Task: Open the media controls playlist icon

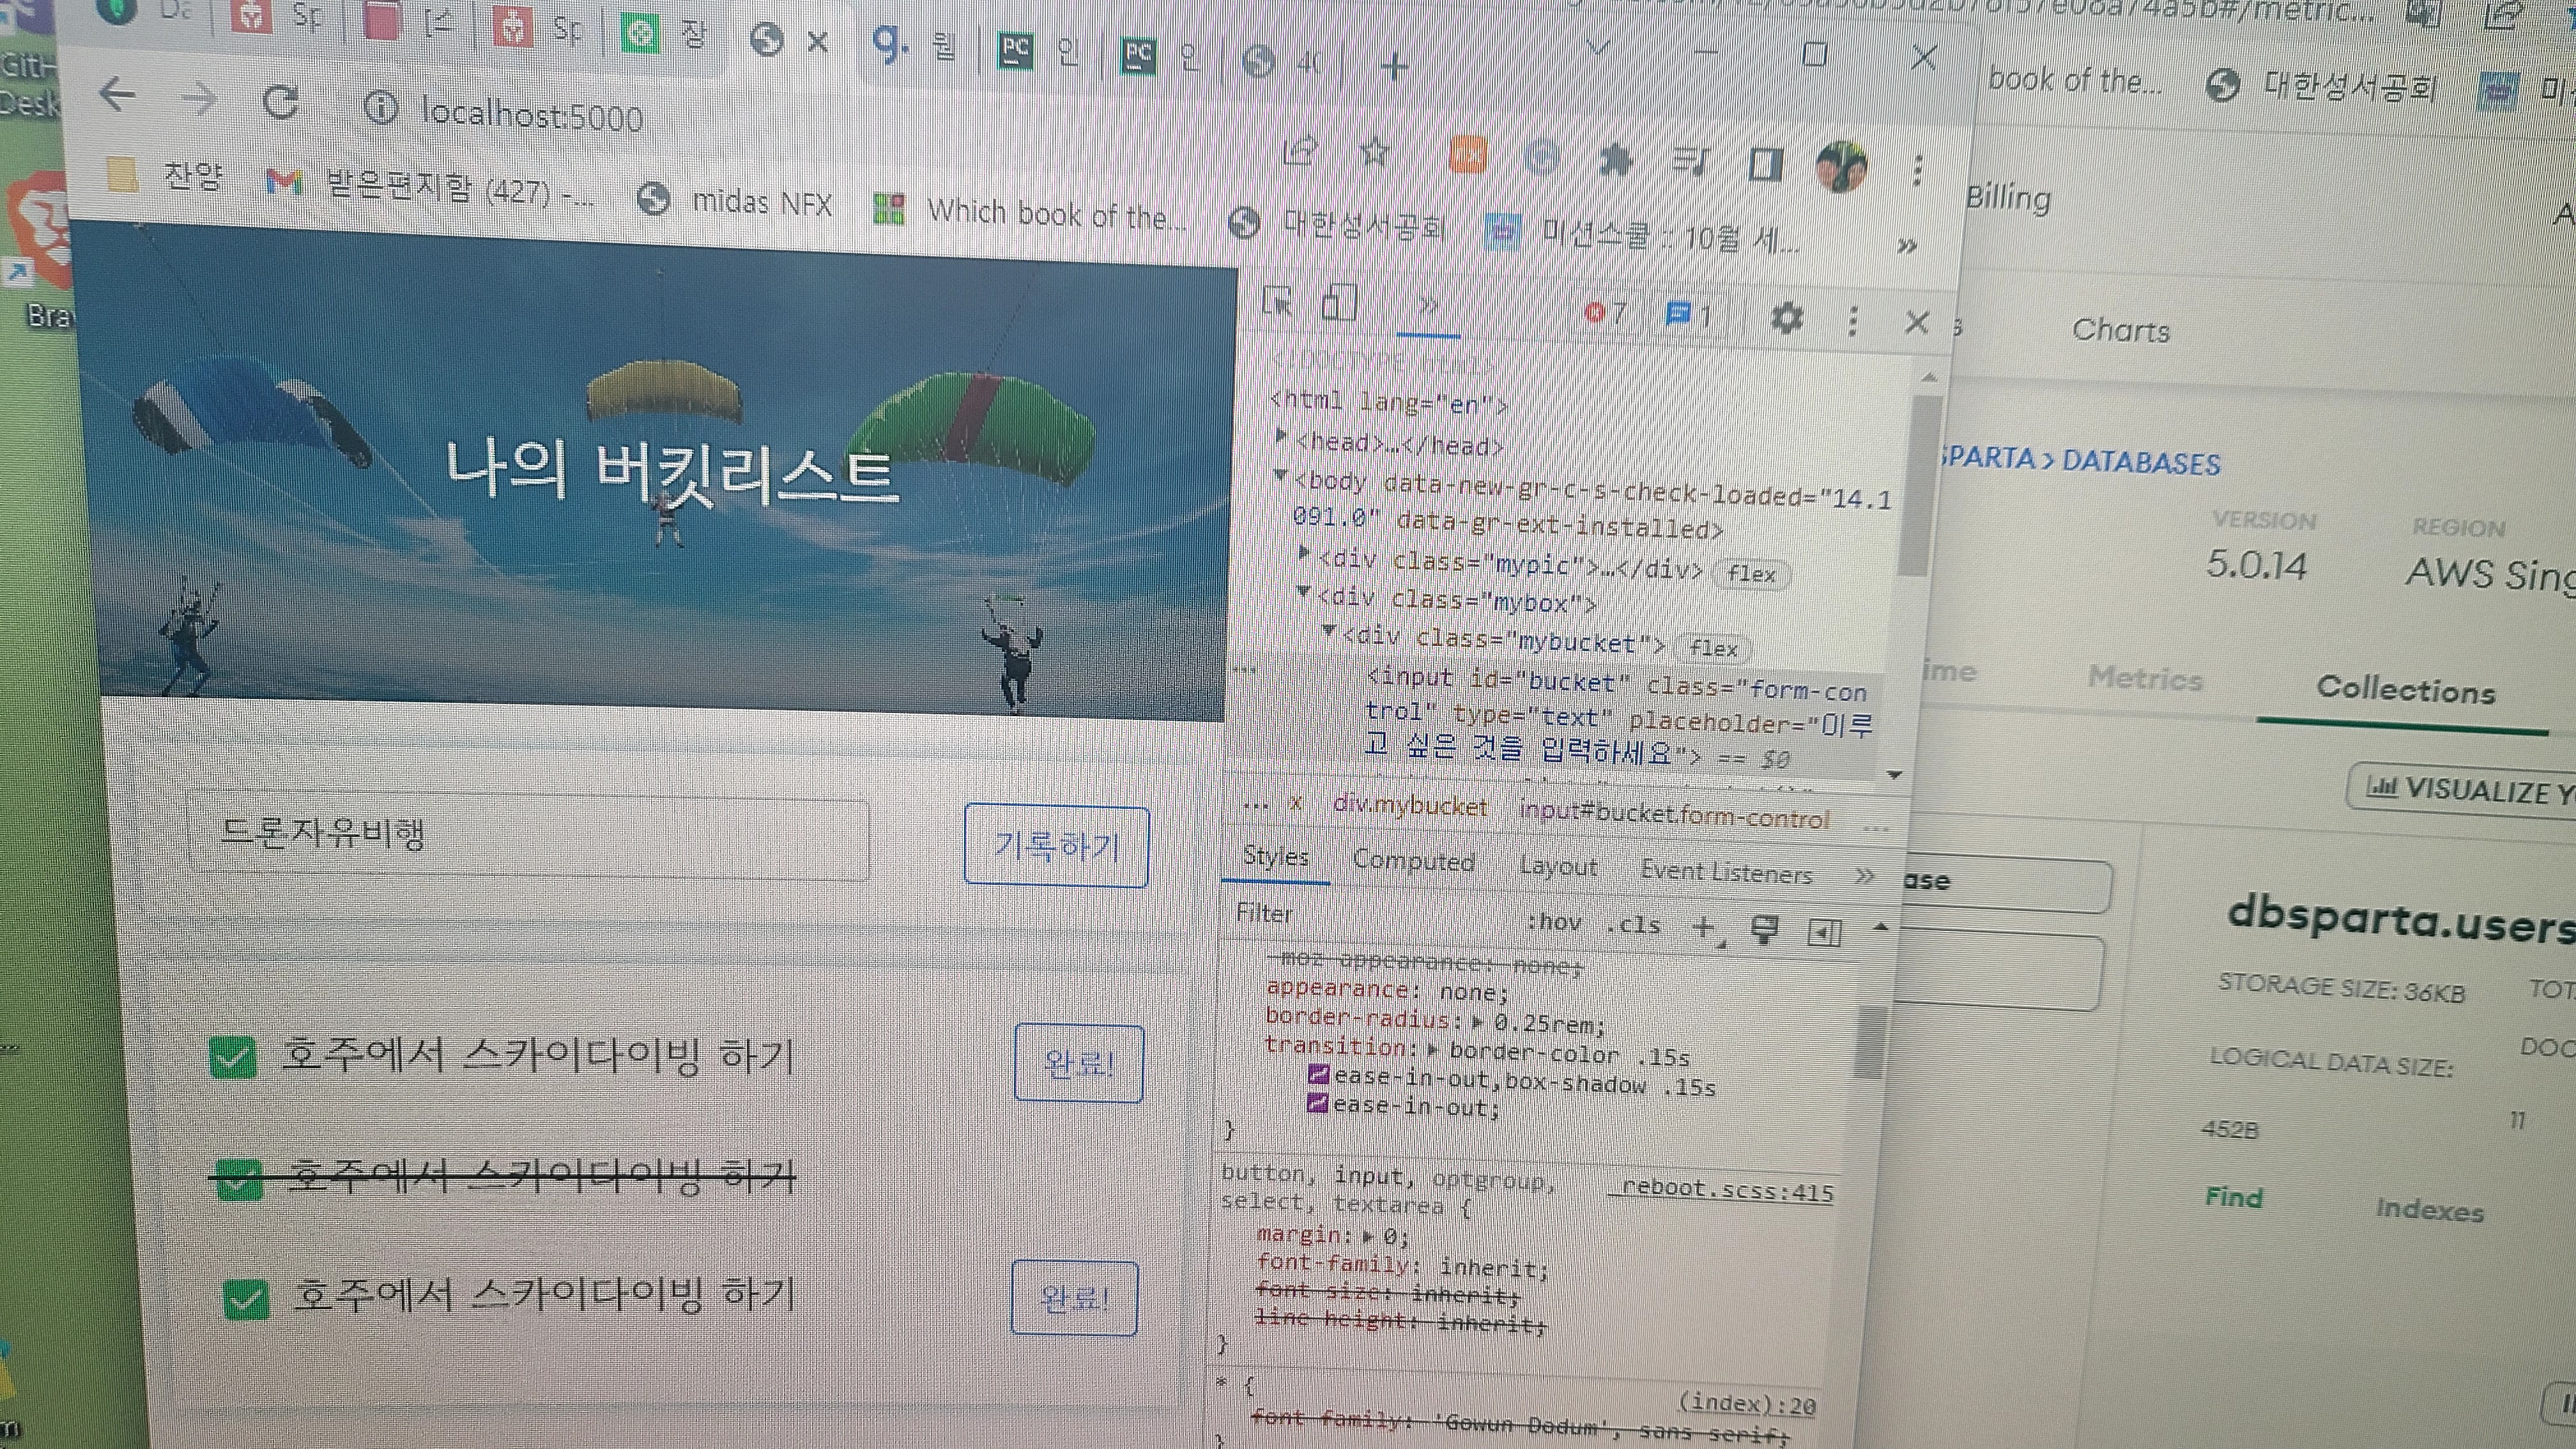Action: coord(1690,161)
